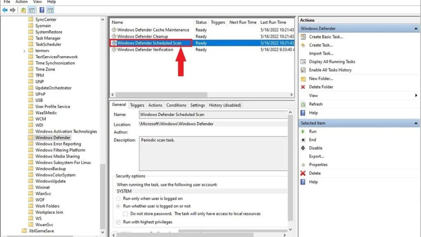Open the Action menu
The height and width of the screenshot is (237, 421).
click(21, 2)
